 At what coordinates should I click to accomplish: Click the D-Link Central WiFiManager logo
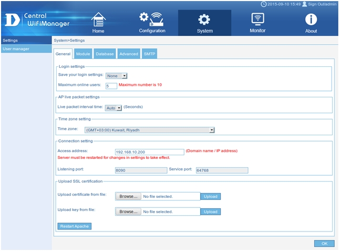tap(25, 20)
